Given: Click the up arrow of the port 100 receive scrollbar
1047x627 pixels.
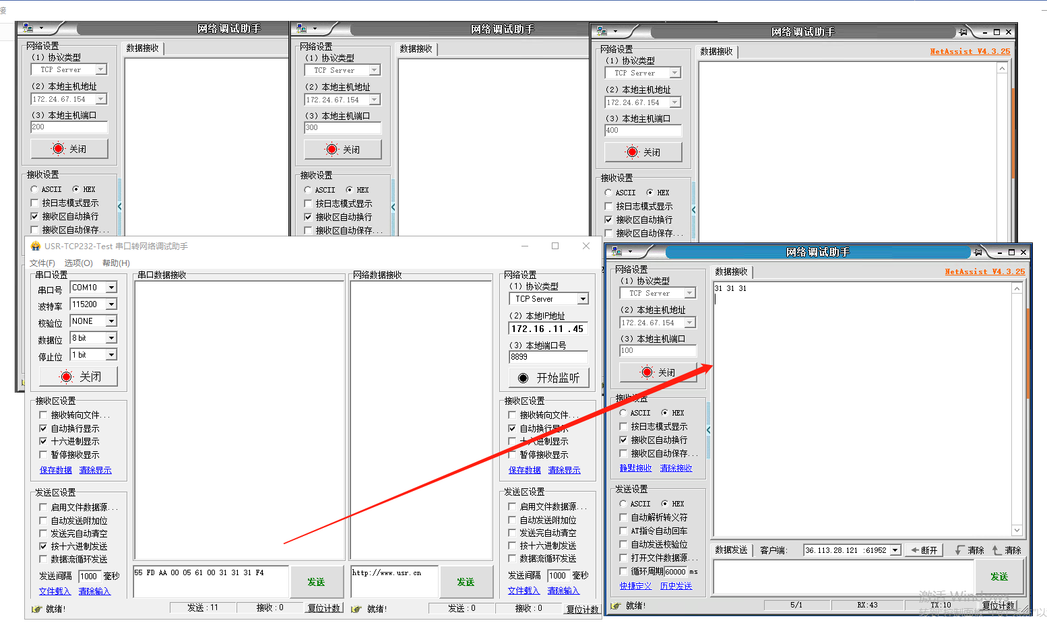Looking at the screenshot, I should (x=1017, y=288).
